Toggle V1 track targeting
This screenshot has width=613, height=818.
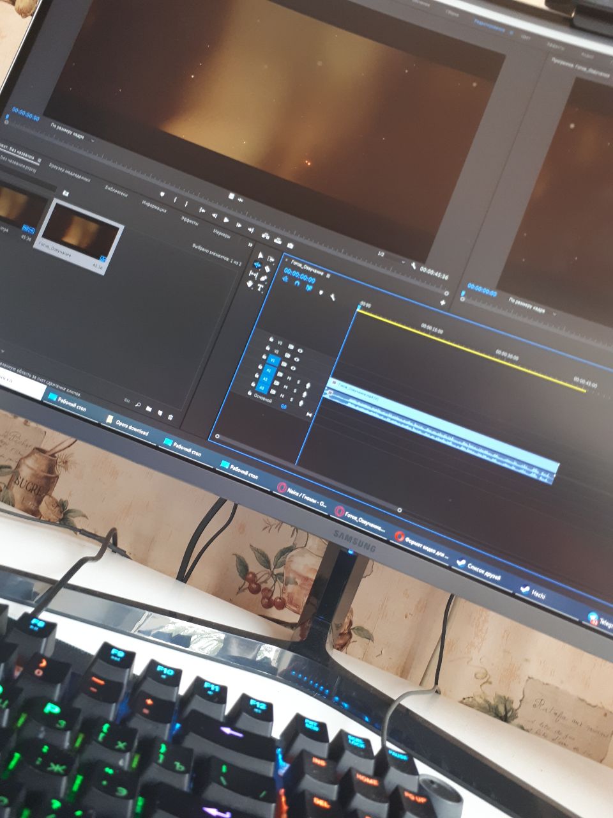[273, 360]
